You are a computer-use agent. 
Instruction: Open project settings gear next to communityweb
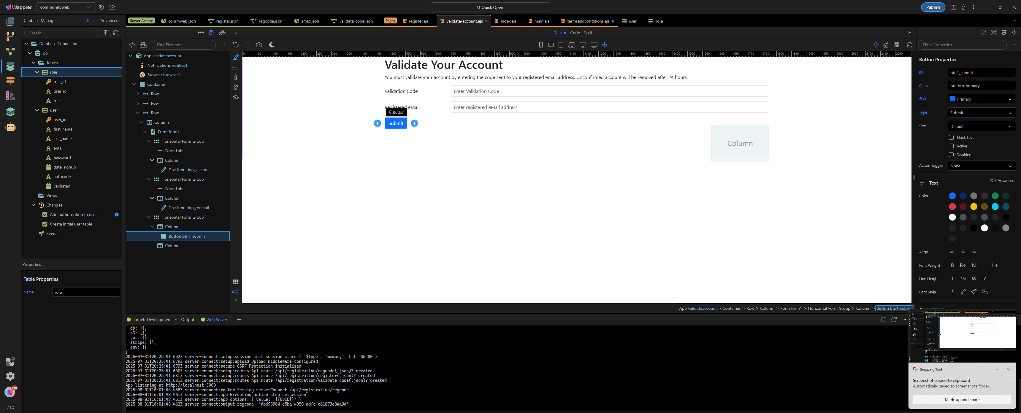point(101,7)
